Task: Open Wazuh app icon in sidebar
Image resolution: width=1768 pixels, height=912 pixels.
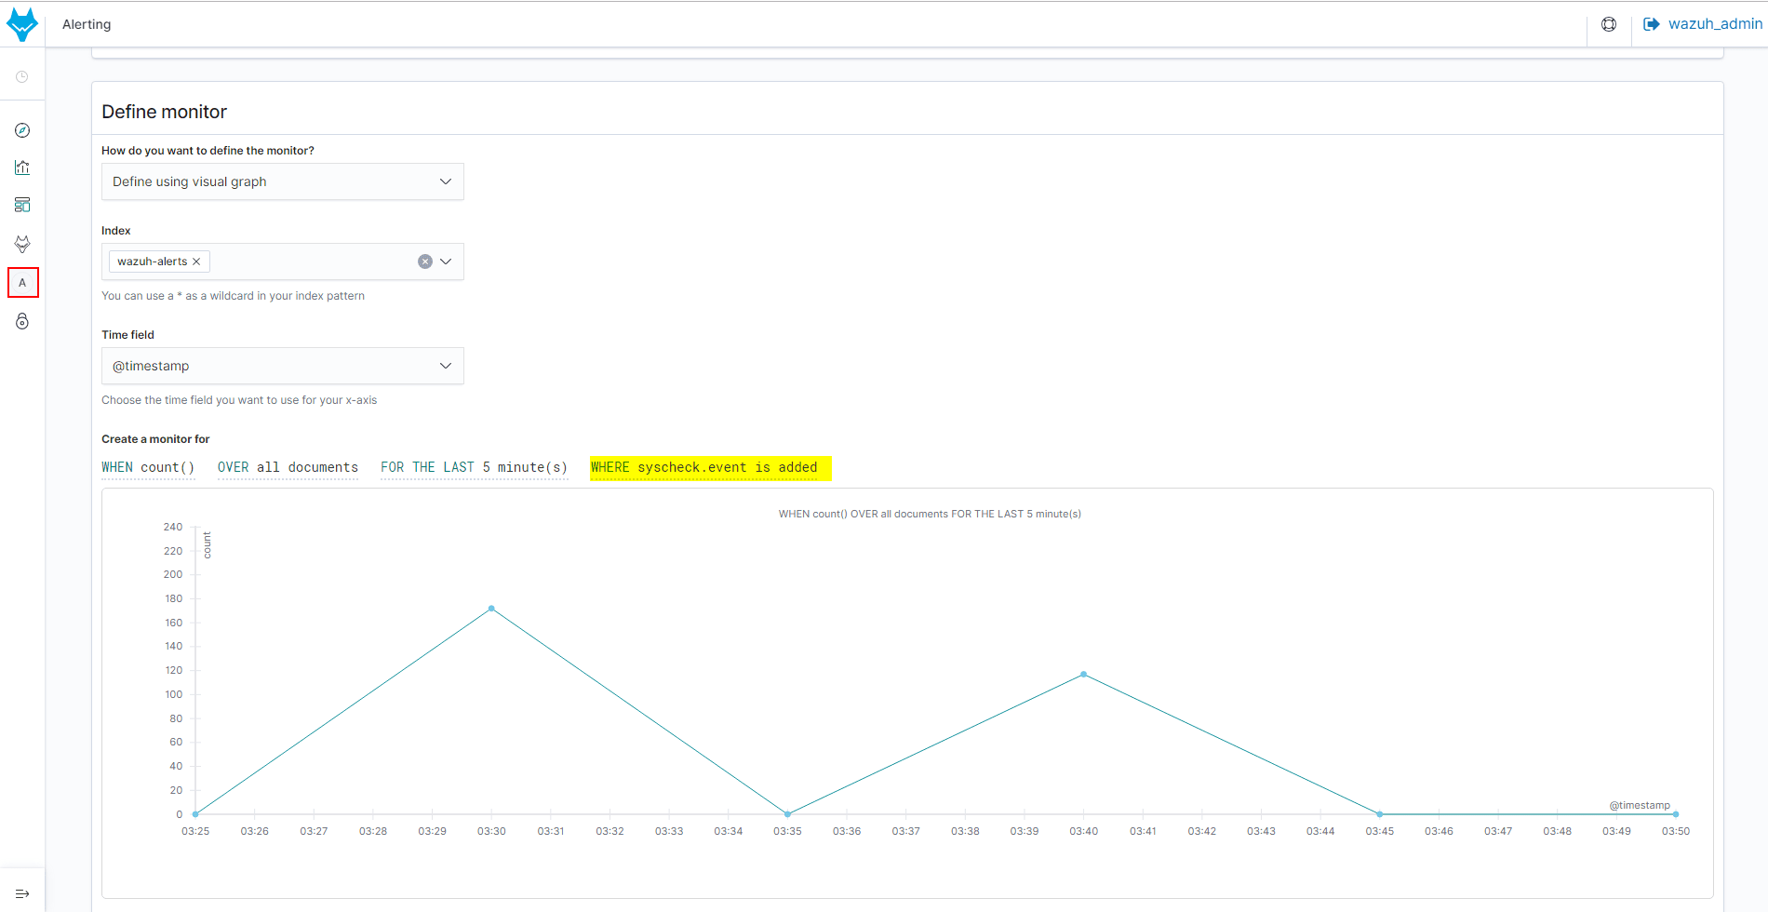Action: point(22,244)
